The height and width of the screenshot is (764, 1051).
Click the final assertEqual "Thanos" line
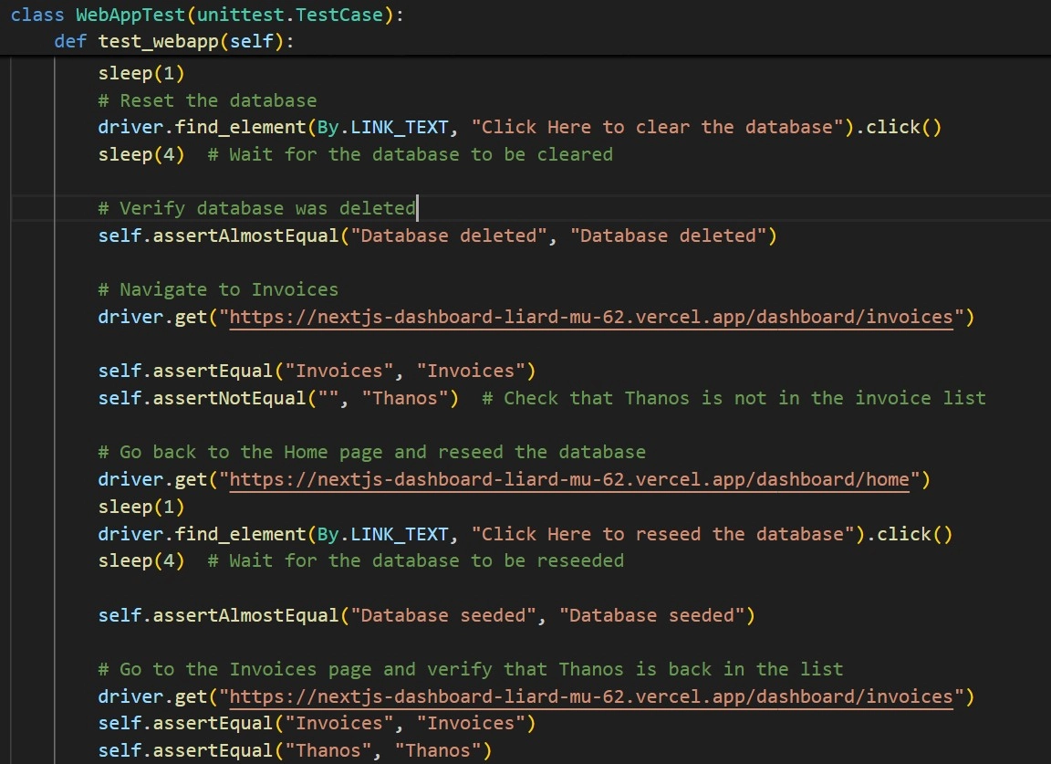(295, 751)
